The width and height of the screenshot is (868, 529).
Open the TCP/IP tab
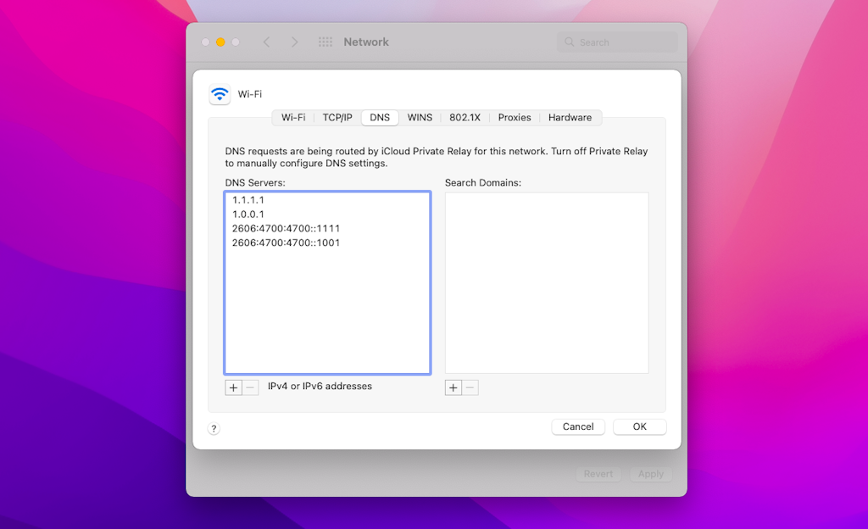(337, 118)
